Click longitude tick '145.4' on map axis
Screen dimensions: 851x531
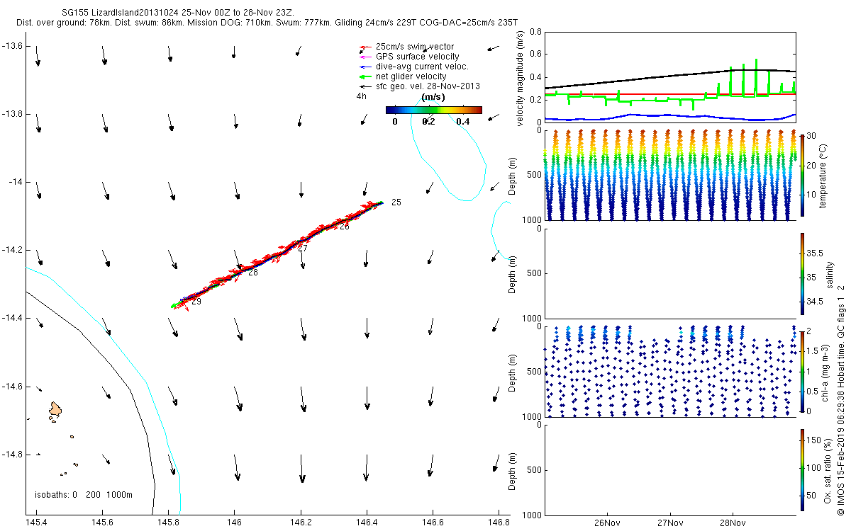[x=36, y=523]
